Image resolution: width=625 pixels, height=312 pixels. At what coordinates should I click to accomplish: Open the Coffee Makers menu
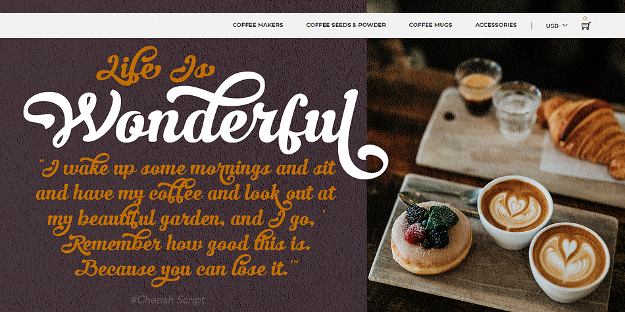click(x=258, y=25)
